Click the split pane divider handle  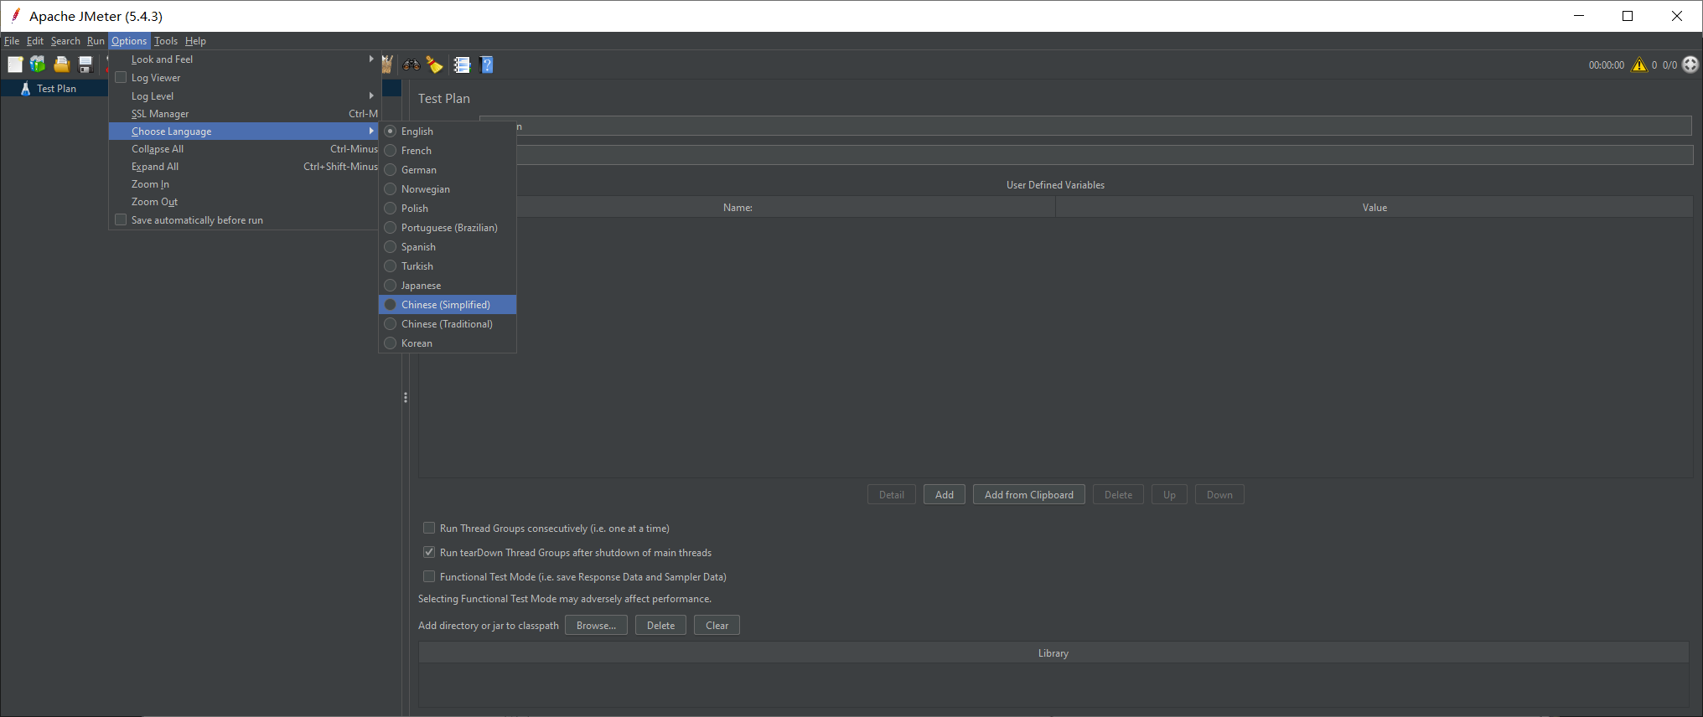coord(406,398)
